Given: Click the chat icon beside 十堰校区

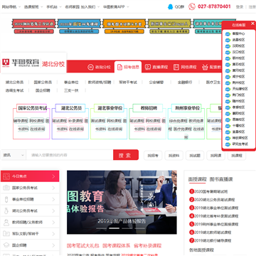Looking at the screenshot, I should [228, 126].
